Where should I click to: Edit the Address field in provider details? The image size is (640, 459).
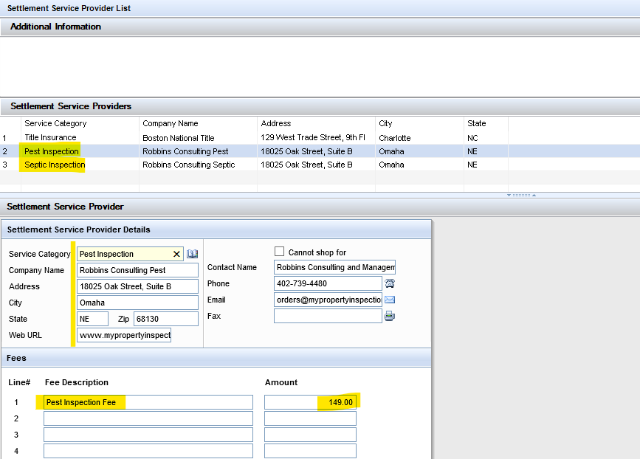(x=137, y=286)
